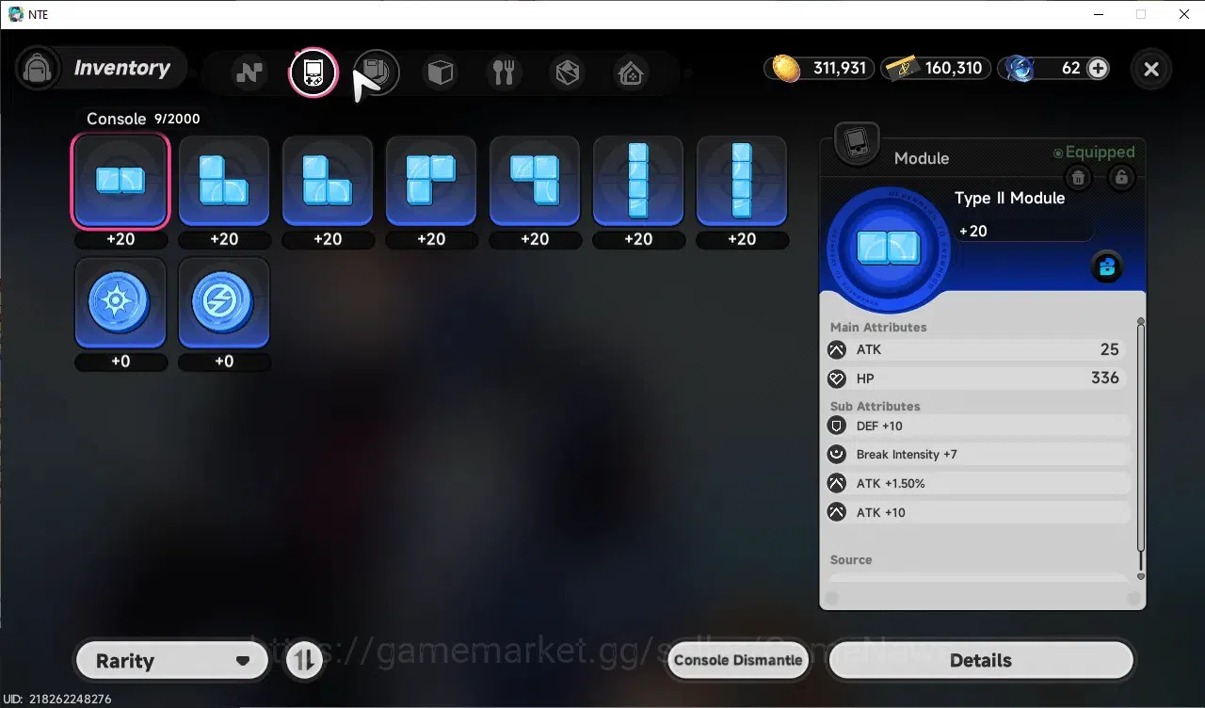Open the Rarity sort dropdown
1205x708 pixels.
[x=171, y=661]
